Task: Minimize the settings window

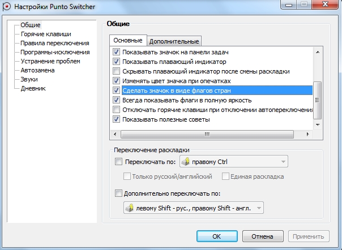Action: coord(289,4)
